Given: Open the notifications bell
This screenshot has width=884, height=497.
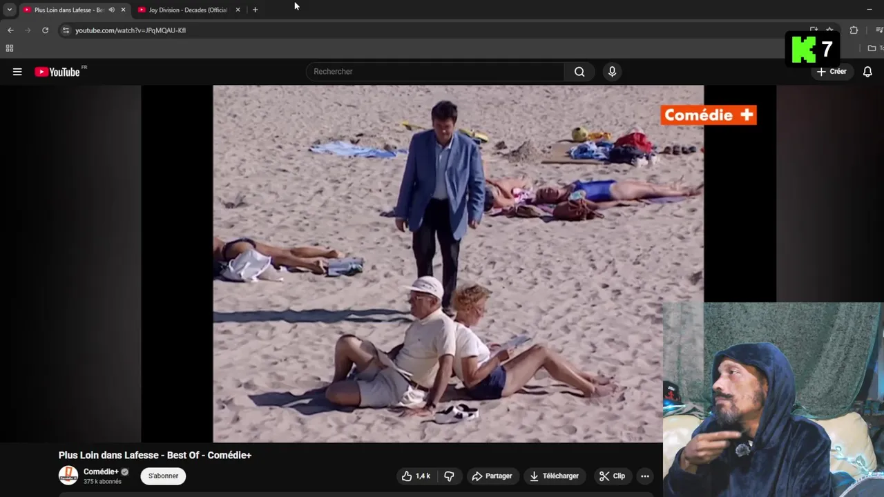Looking at the screenshot, I should pos(868,72).
